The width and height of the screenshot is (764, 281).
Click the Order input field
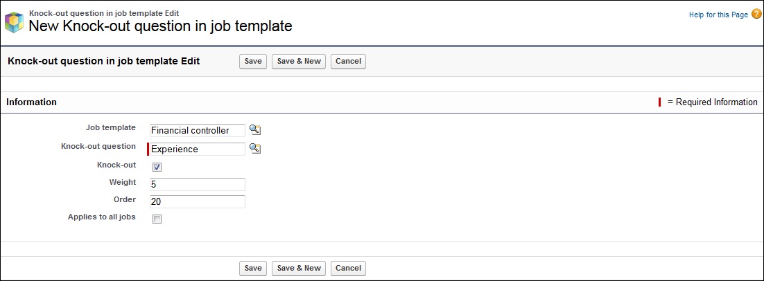[198, 202]
